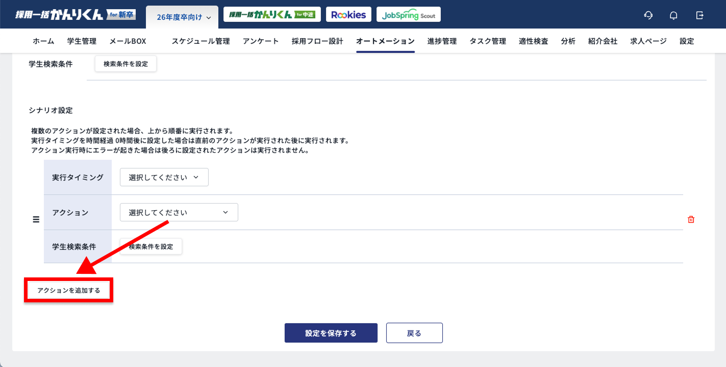The width and height of the screenshot is (726, 367).
Task: Switch to the オートメーション tab
Action: (x=385, y=41)
